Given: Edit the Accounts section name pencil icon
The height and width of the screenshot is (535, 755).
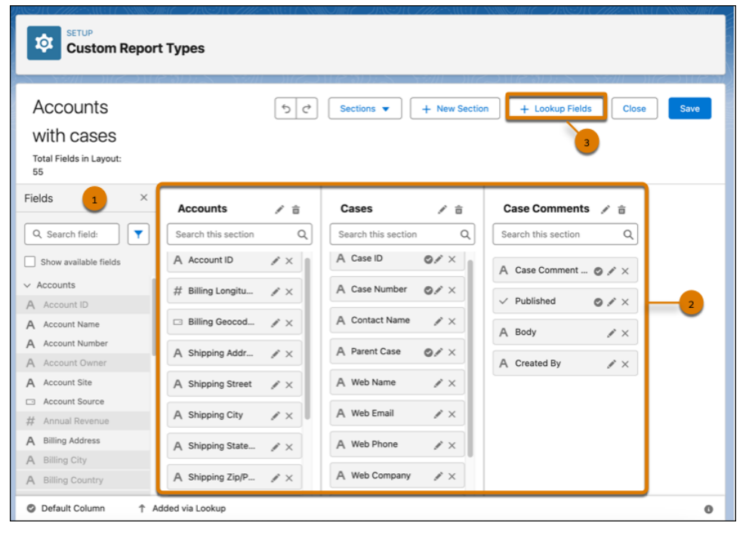Looking at the screenshot, I should 279,210.
